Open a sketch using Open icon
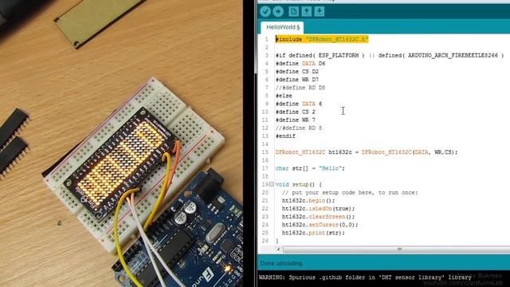 pos(306,11)
